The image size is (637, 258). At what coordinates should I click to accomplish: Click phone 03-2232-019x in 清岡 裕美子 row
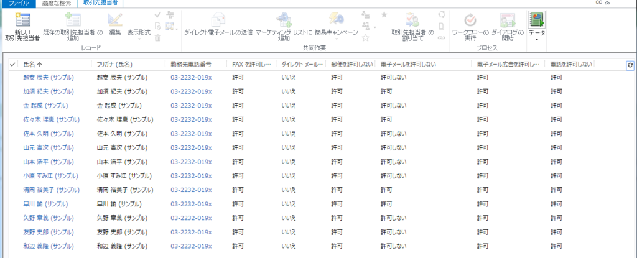point(191,190)
